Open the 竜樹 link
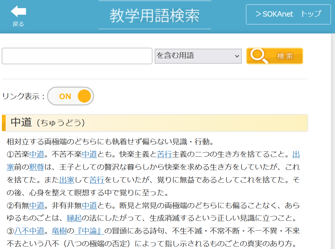 coord(59,231)
